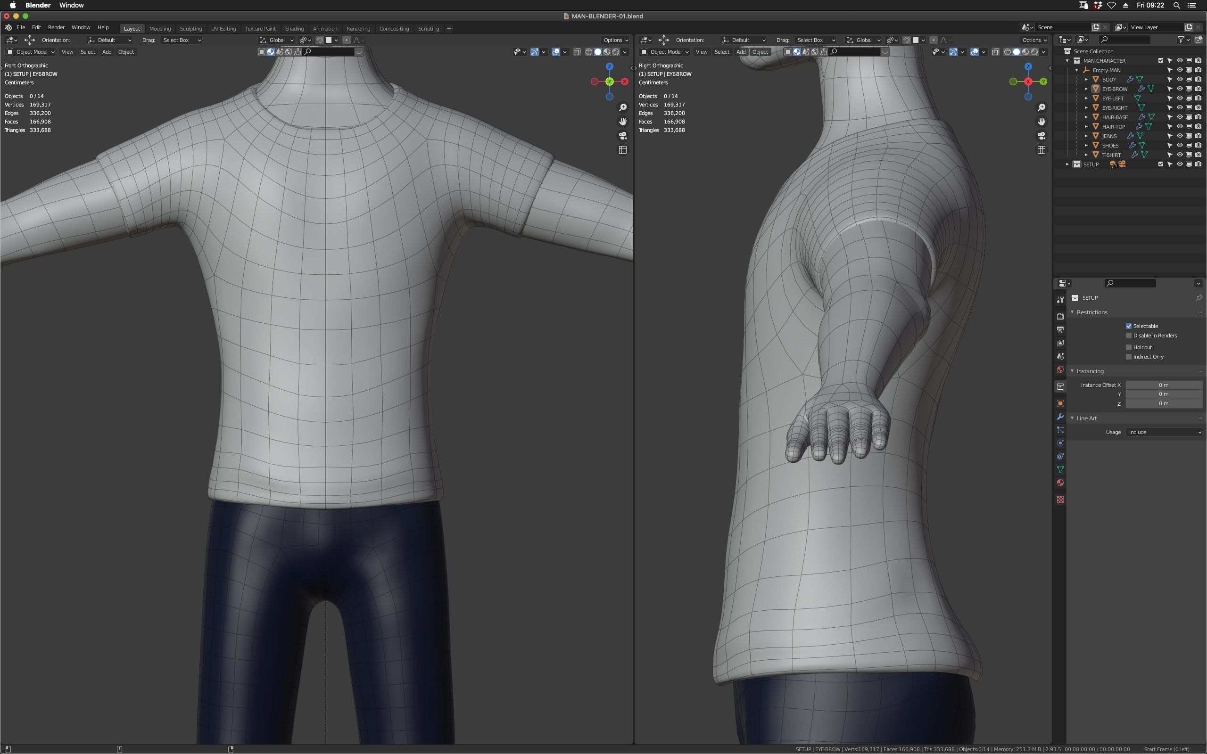
Task: Open the Render menu
Action: (56, 27)
